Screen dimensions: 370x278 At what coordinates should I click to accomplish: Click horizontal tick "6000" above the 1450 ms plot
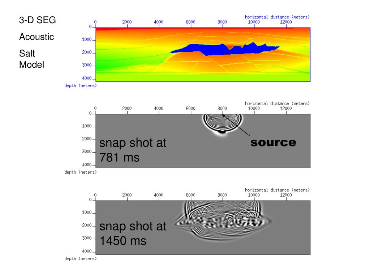(x=190, y=195)
